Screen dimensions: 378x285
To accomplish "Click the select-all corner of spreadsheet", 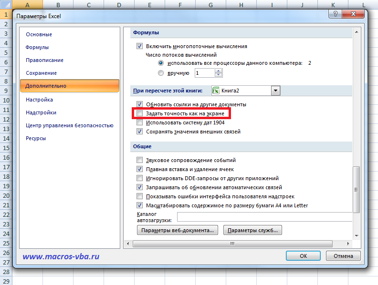I will pos(6,5).
